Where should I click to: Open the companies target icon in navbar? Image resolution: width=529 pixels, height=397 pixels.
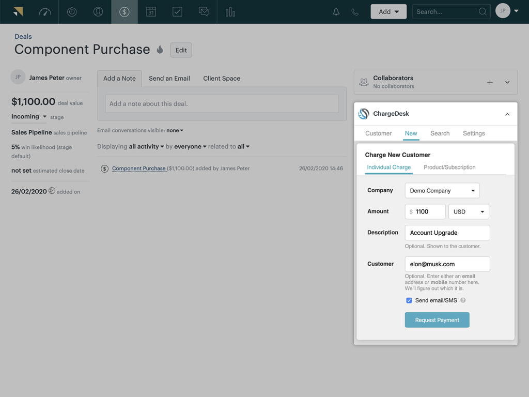[71, 12]
